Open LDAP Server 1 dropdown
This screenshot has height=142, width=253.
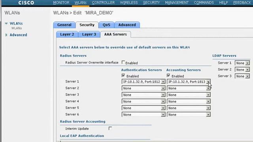[x=242, y=63]
